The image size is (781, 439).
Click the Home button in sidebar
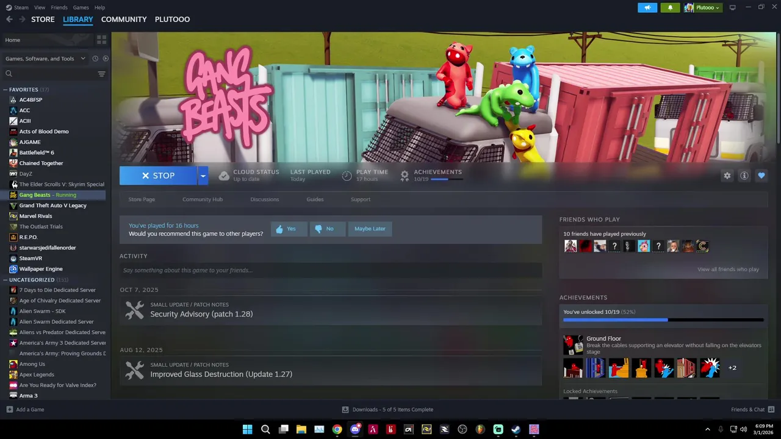click(x=48, y=40)
